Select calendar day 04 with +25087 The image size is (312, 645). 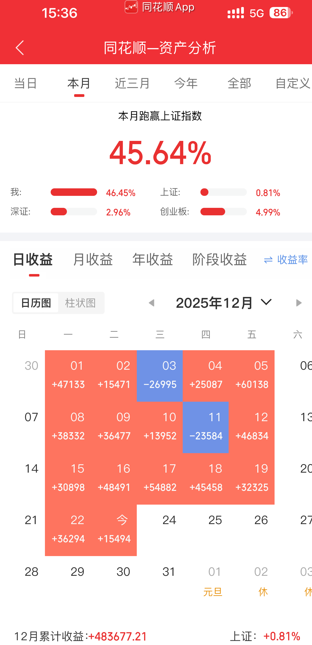coord(206,375)
